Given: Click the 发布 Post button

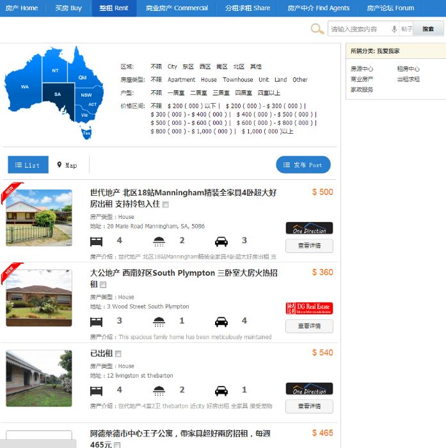Looking at the screenshot, I should (303, 164).
